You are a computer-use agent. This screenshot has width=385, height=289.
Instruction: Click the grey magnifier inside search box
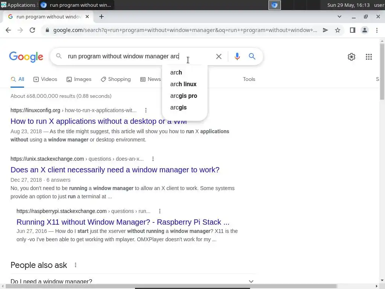coord(59,56)
